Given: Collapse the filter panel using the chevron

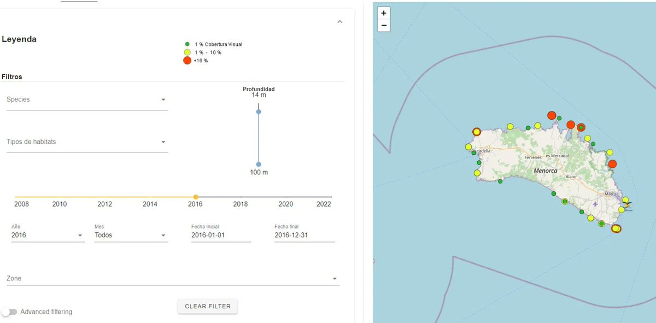Looking at the screenshot, I should 339,22.
